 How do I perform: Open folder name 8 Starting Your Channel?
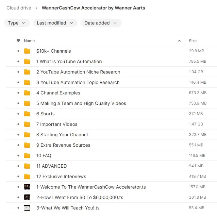(x=62, y=135)
